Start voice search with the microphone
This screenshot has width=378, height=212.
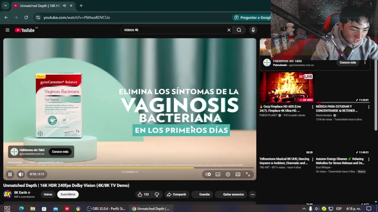253,30
